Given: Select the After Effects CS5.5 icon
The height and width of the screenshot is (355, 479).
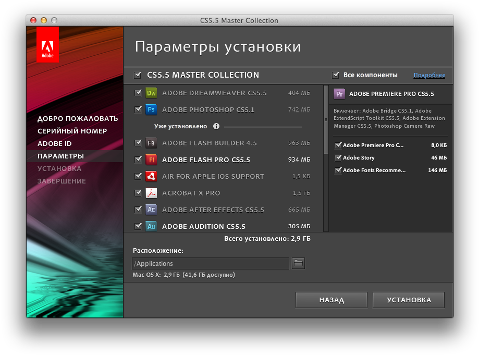Looking at the screenshot, I should (152, 210).
